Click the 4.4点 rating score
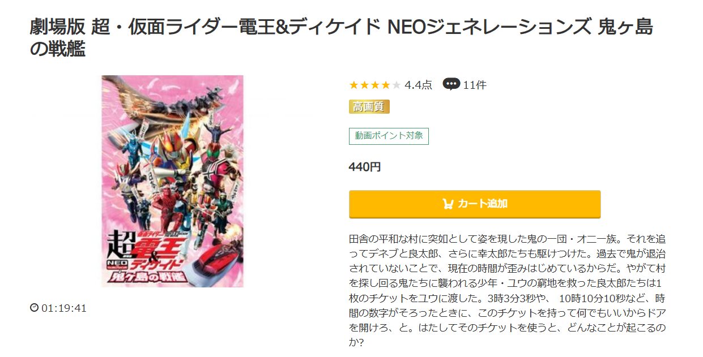The width and height of the screenshot is (703, 357). click(418, 85)
